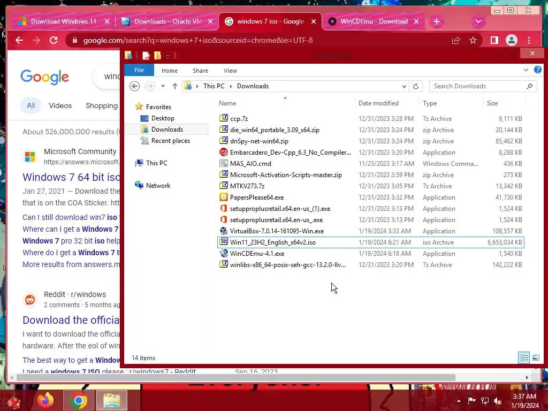Open the Explorer Help question mark
548x411 pixels.
[x=537, y=70]
